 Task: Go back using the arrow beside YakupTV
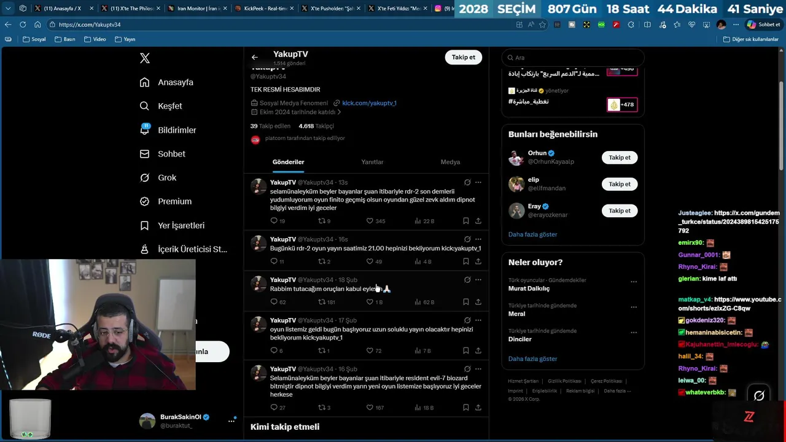[254, 57]
